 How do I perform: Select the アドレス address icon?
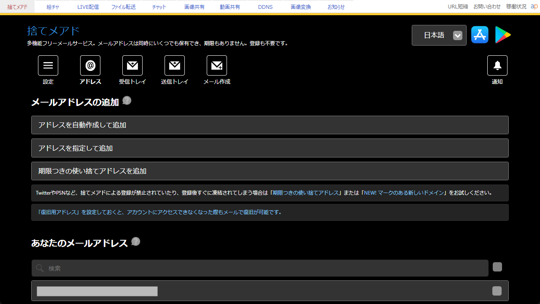point(90,65)
